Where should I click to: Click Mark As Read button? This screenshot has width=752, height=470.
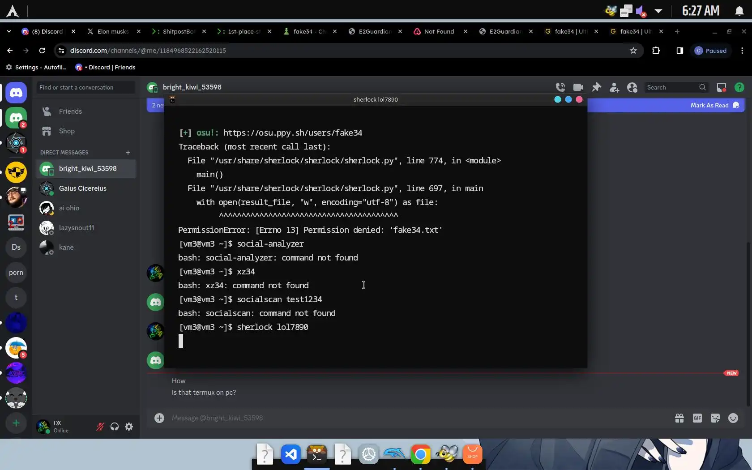(715, 105)
